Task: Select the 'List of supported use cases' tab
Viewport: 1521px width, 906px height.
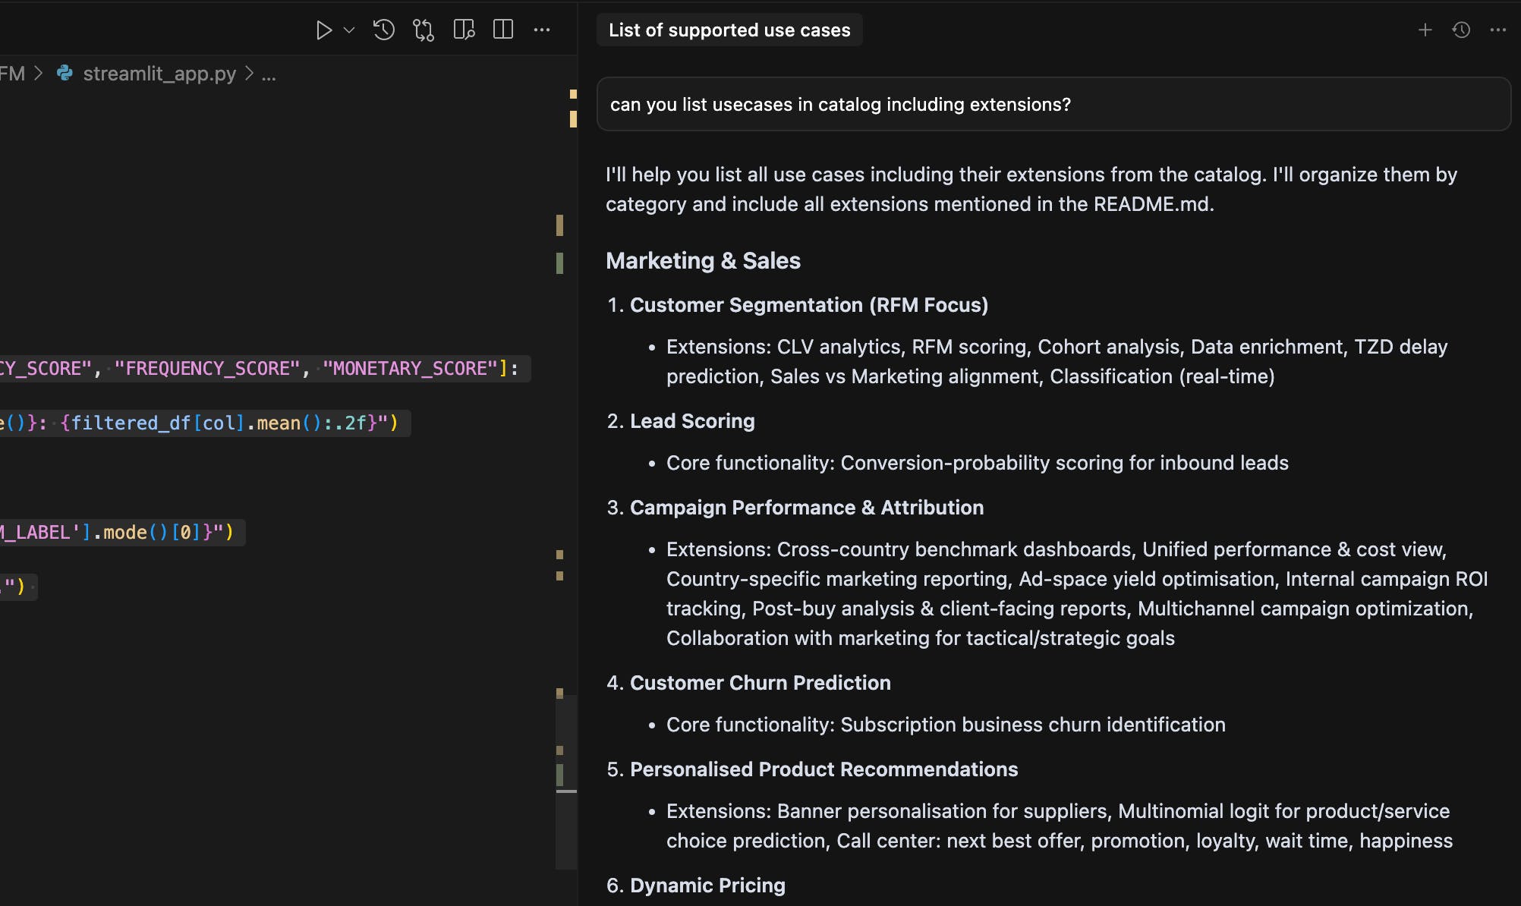Action: coord(729,30)
